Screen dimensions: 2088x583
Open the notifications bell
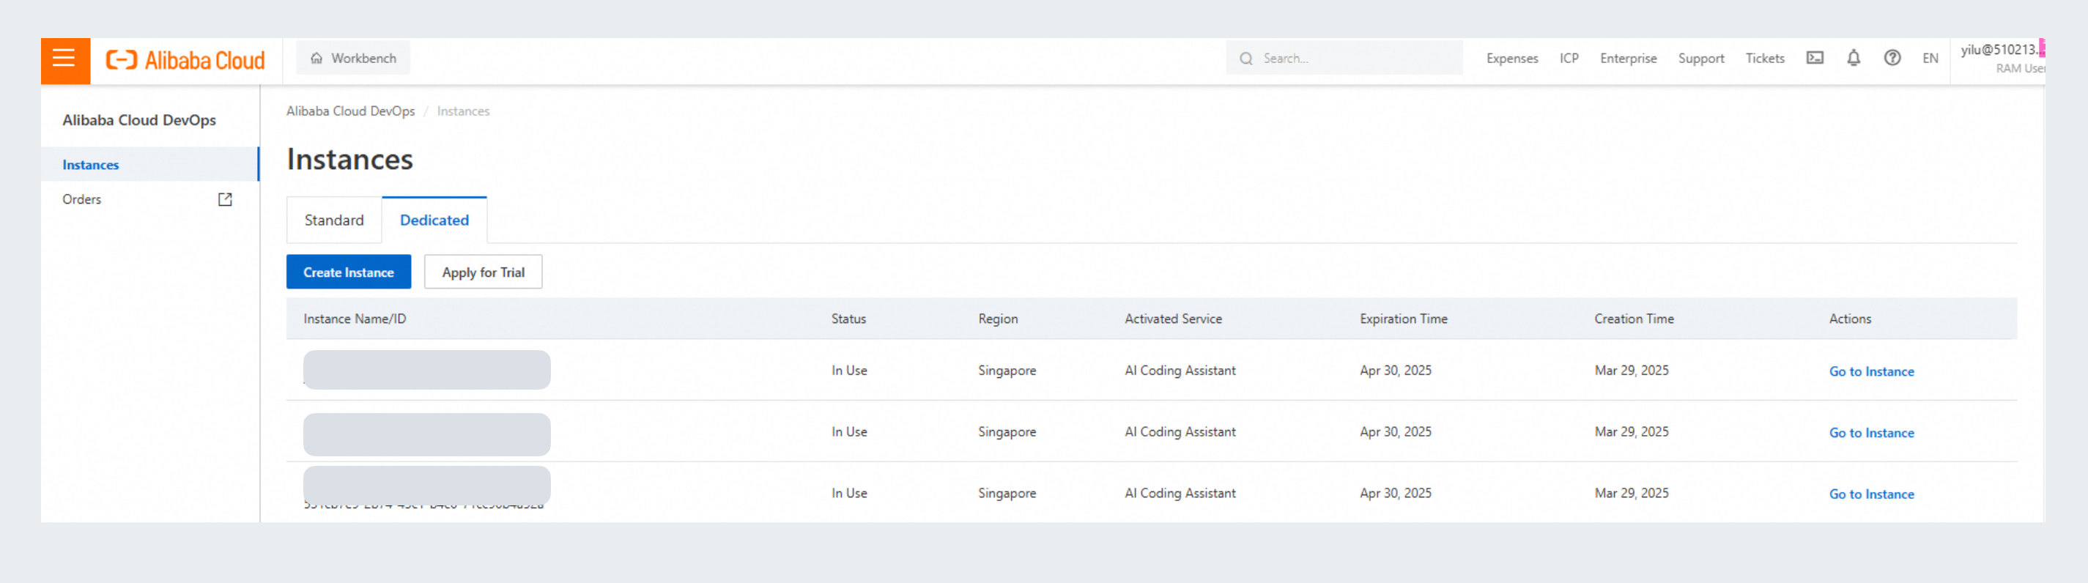1853,59
